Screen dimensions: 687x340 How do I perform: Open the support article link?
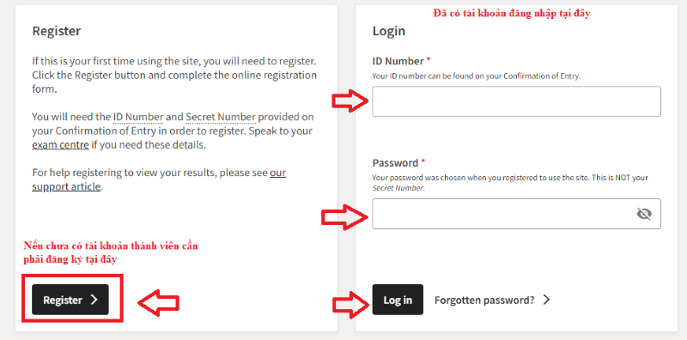coord(159,179)
